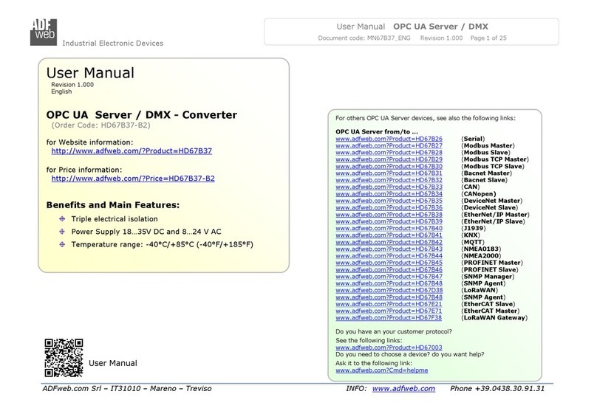Image resolution: width=597 pixels, height=411 pixels.
Task: Follow the HD67B33 CAN product link
Action: (x=389, y=187)
